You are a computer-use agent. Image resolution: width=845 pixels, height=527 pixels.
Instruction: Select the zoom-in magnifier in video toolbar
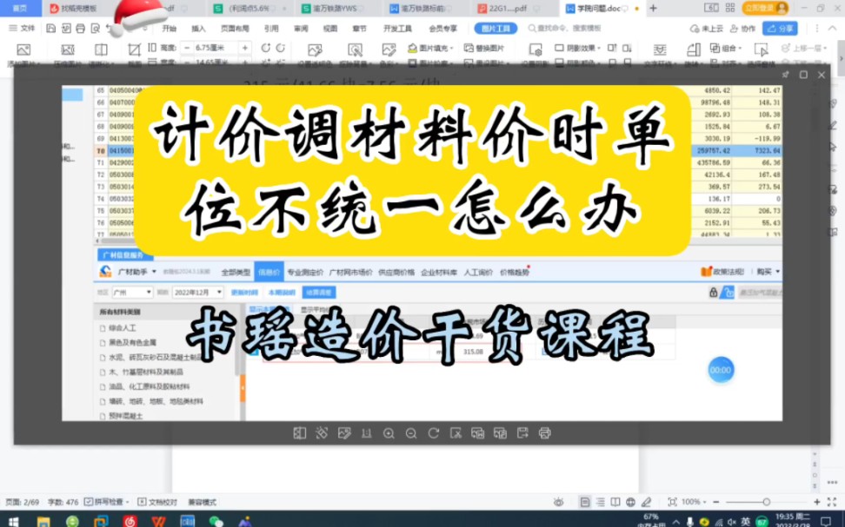pos(389,433)
